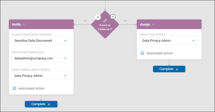Edit the Found on FileServer1 condition pencil
The image size is (215, 112).
tap(105, 21)
